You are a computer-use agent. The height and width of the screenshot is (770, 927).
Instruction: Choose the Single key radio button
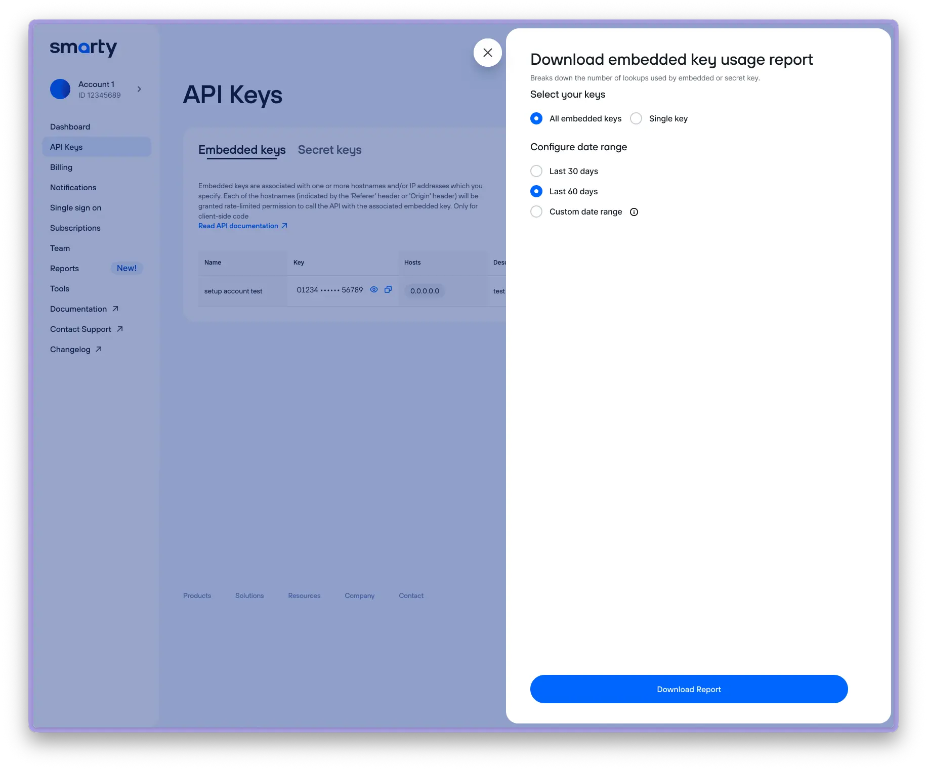[636, 118]
